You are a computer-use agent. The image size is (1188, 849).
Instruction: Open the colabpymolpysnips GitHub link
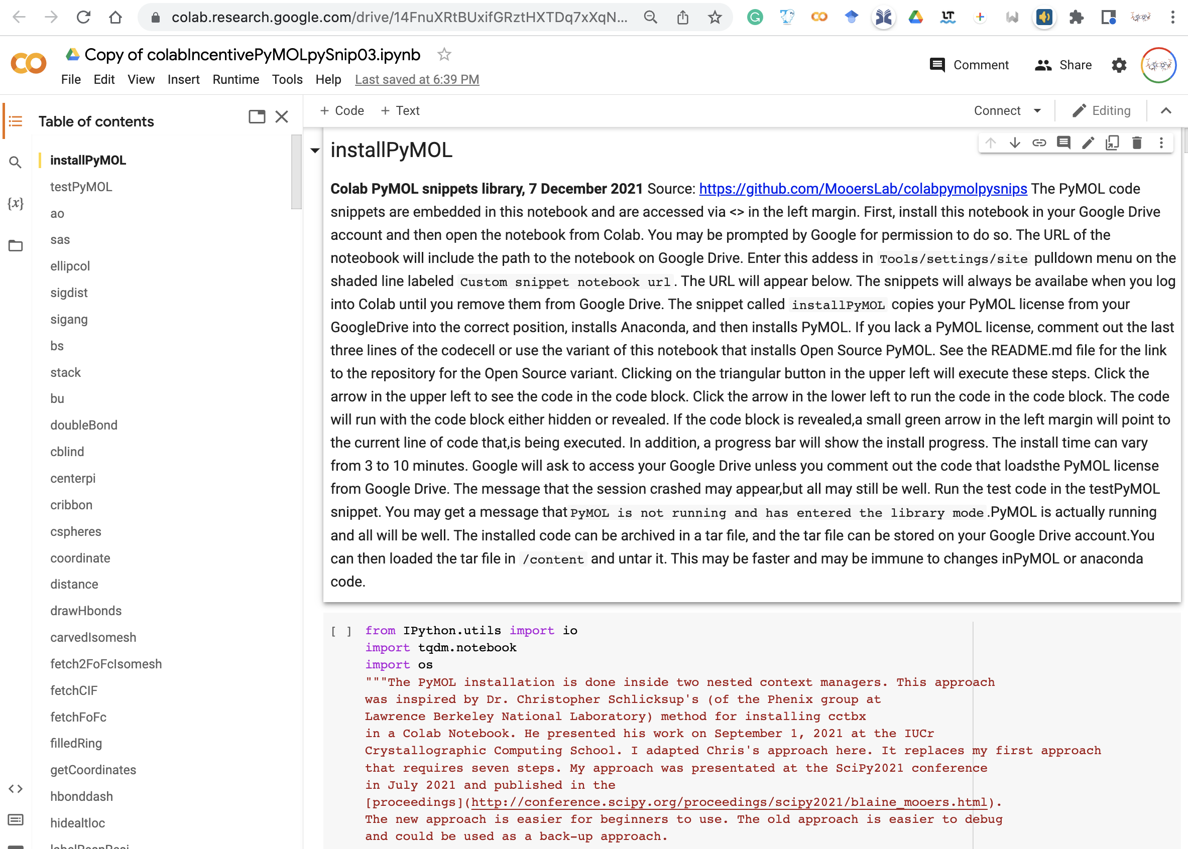pyautogui.click(x=863, y=189)
